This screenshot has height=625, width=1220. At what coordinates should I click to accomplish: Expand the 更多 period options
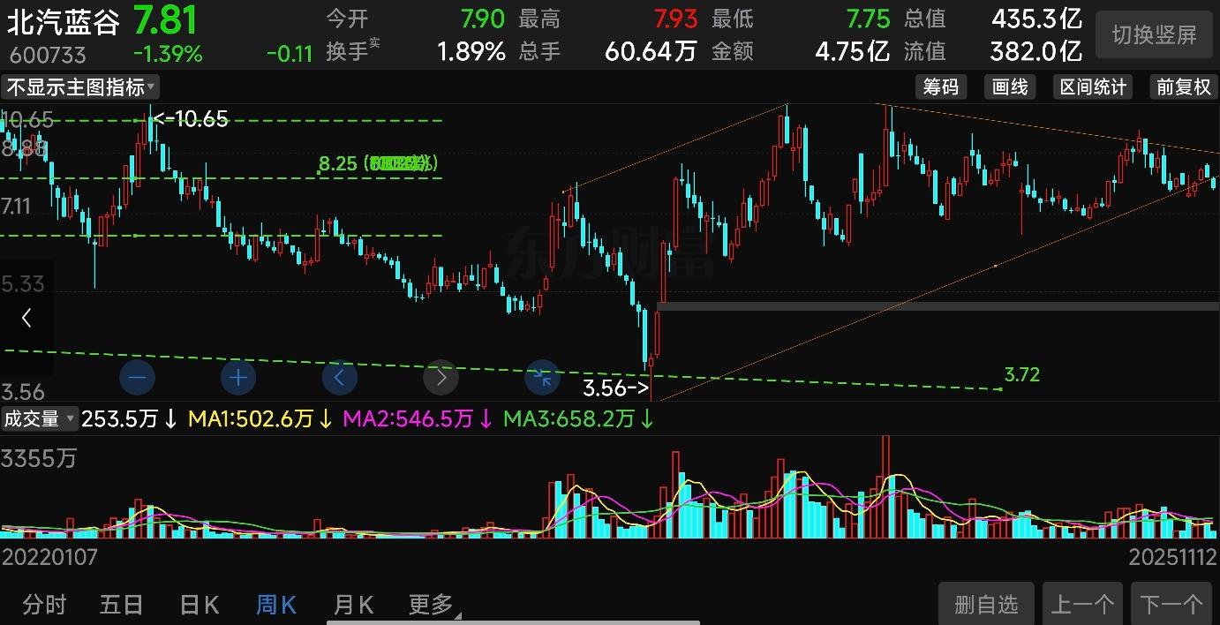tap(434, 605)
